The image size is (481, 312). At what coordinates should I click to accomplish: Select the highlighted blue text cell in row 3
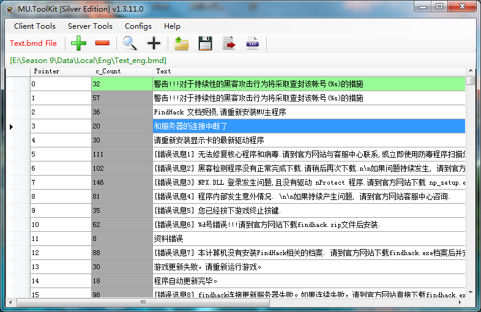tap(309, 127)
